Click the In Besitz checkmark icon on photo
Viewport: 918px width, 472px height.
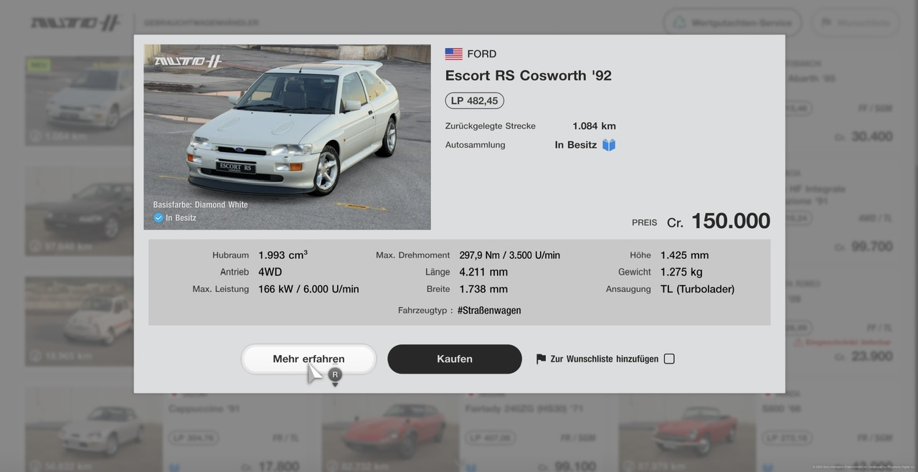(158, 217)
